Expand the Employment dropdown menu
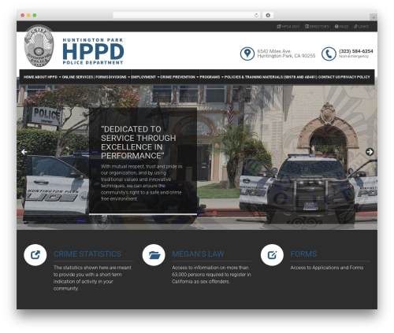 point(145,77)
